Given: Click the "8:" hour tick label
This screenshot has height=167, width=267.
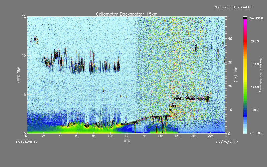Looking at the screenshot, I should [x=93, y=136].
